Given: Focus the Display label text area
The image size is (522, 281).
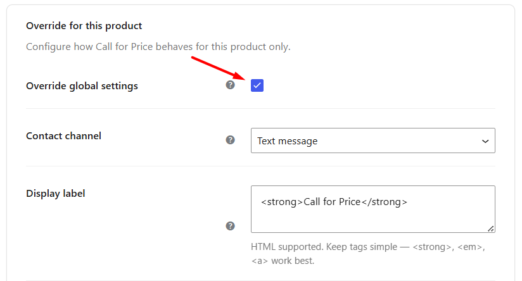Looking at the screenshot, I should point(373,209).
